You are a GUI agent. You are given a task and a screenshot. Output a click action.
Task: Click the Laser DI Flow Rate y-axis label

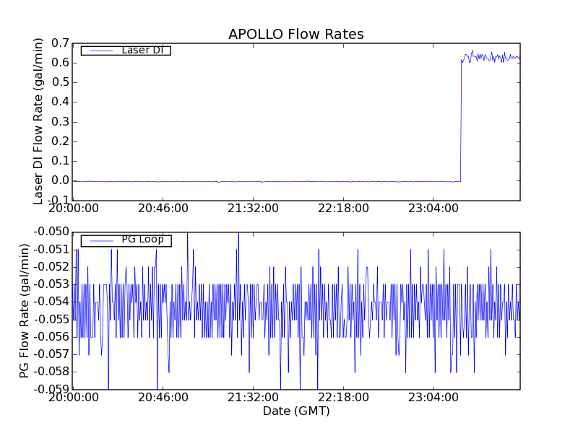pos(39,121)
